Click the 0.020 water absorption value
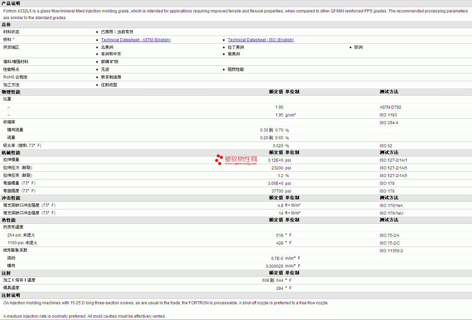Image resolution: width=472 pixels, height=320 pixels. 278,146
